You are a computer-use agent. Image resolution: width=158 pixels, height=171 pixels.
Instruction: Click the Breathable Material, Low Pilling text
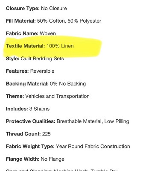pos(93,121)
